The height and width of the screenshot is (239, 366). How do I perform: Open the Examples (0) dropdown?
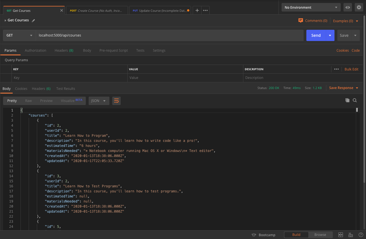point(346,21)
